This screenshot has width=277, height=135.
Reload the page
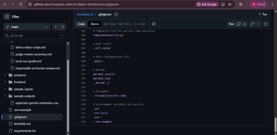[x=21, y=4]
